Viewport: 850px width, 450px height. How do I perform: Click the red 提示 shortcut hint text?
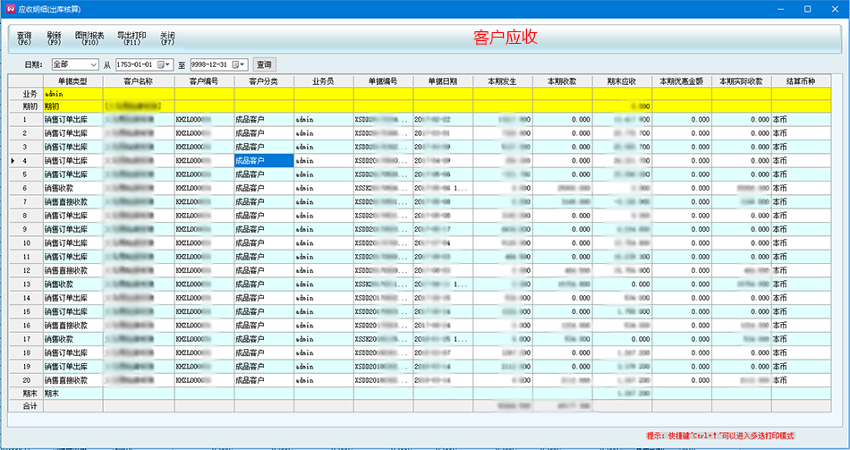coord(720,436)
